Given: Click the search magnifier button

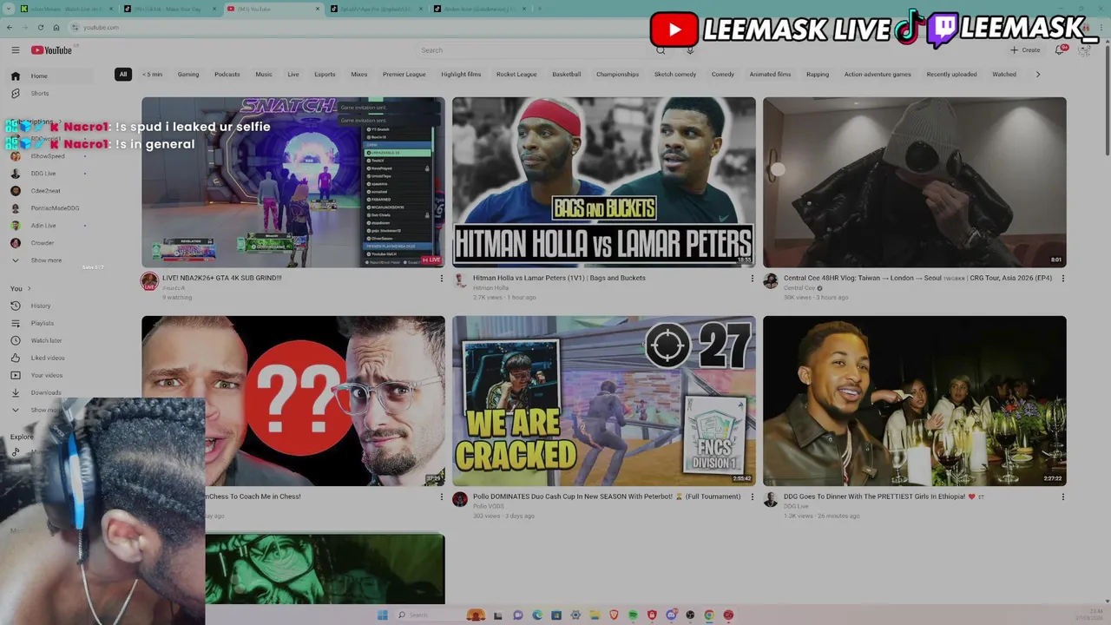Looking at the screenshot, I should 661,50.
